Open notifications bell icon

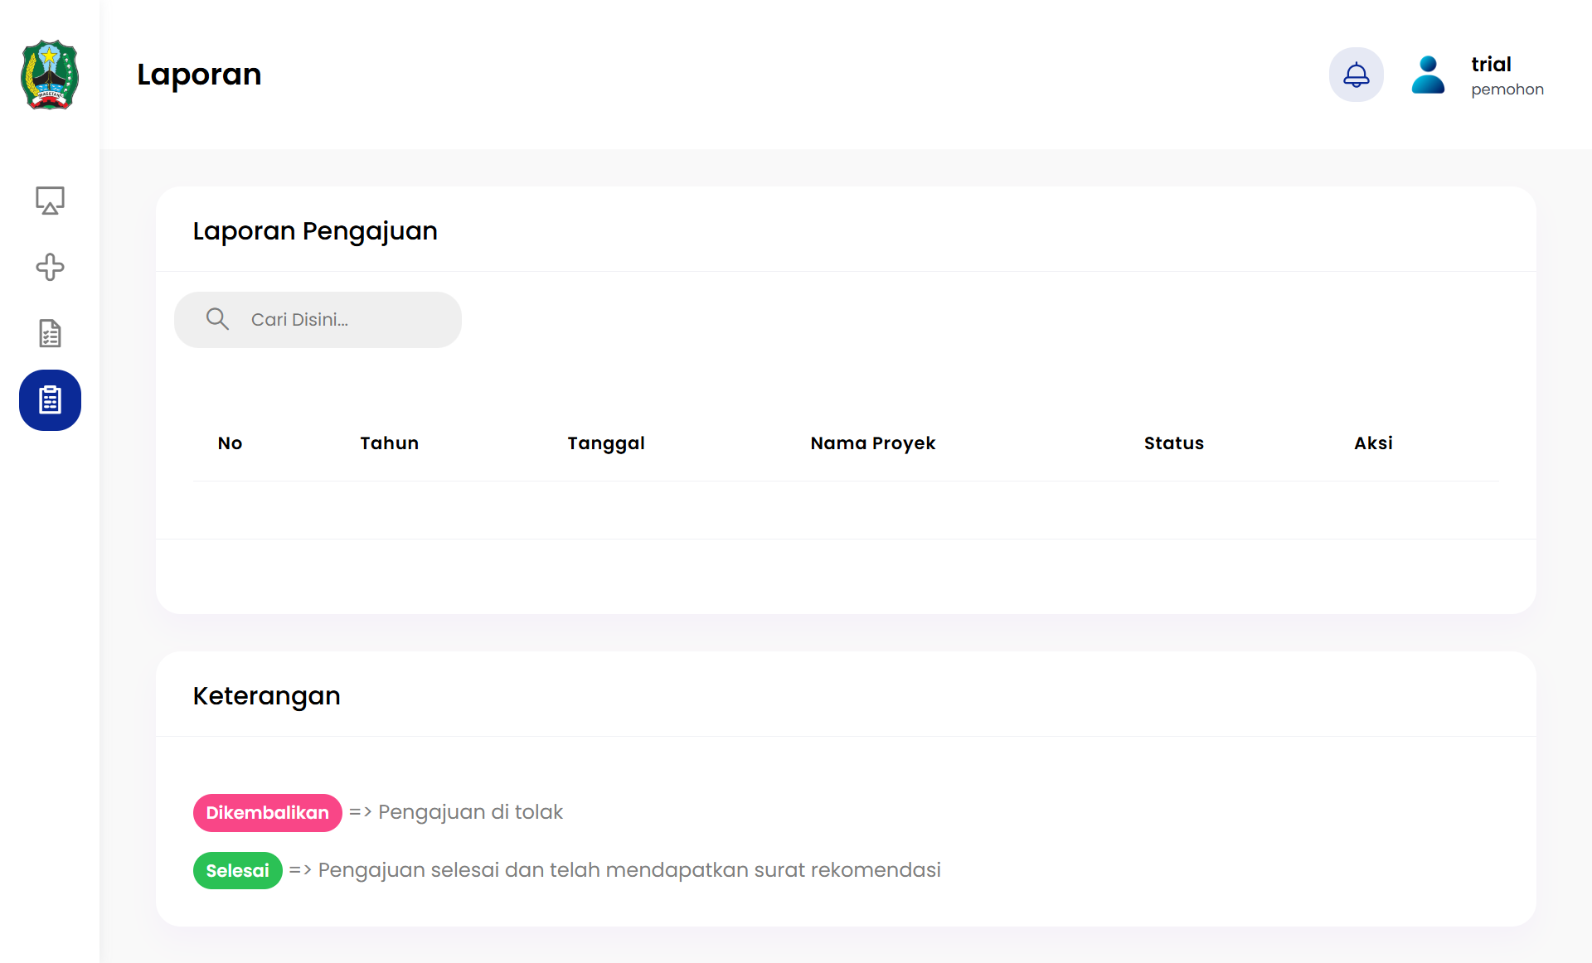coord(1356,75)
